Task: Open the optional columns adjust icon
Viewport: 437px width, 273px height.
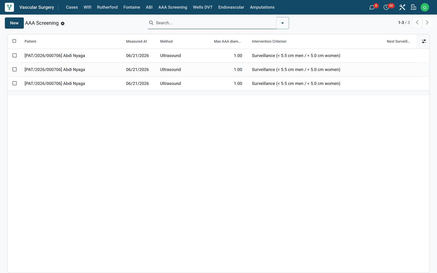Action: pyautogui.click(x=424, y=41)
